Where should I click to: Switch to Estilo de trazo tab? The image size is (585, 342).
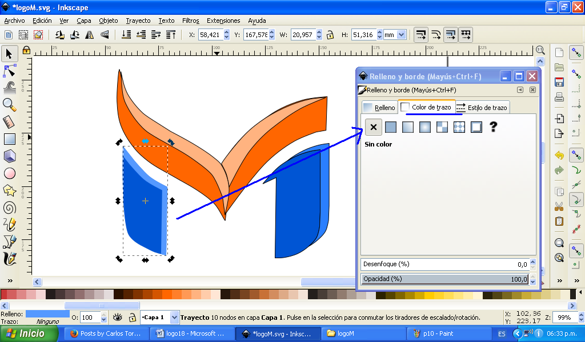click(x=482, y=107)
